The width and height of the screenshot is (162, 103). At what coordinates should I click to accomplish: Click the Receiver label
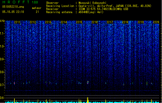[52, 9]
